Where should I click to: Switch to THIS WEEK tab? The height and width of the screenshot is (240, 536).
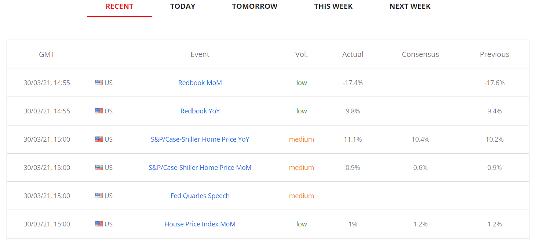(333, 7)
